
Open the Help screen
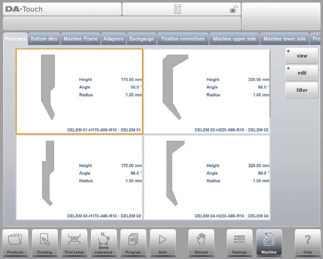pos(307,243)
